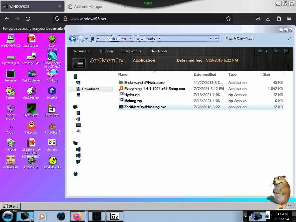Select the Melting.zip archive

[200, 101]
